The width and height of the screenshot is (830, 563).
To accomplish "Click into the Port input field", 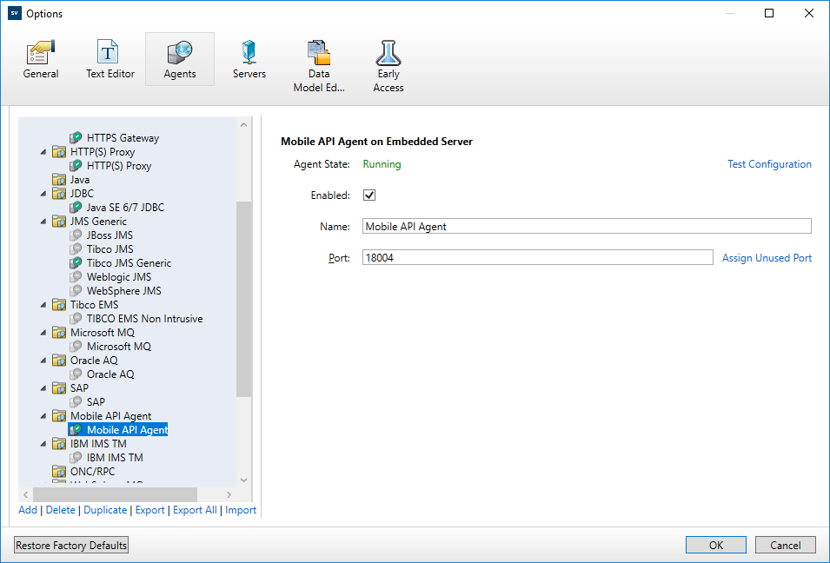I will click(537, 258).
